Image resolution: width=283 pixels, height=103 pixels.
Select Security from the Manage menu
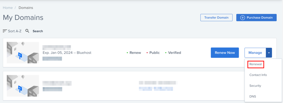point(255,86)
